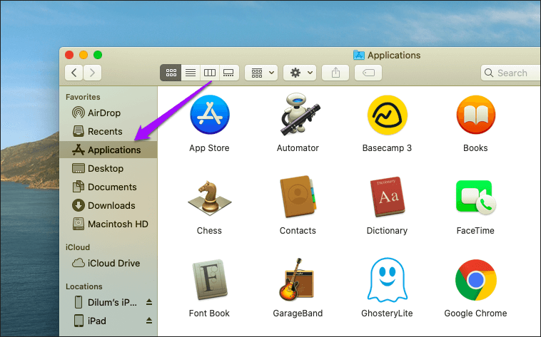Open the App Store application icon
The width and height of the screenshot is (541, 337).
tap(209, 115)
